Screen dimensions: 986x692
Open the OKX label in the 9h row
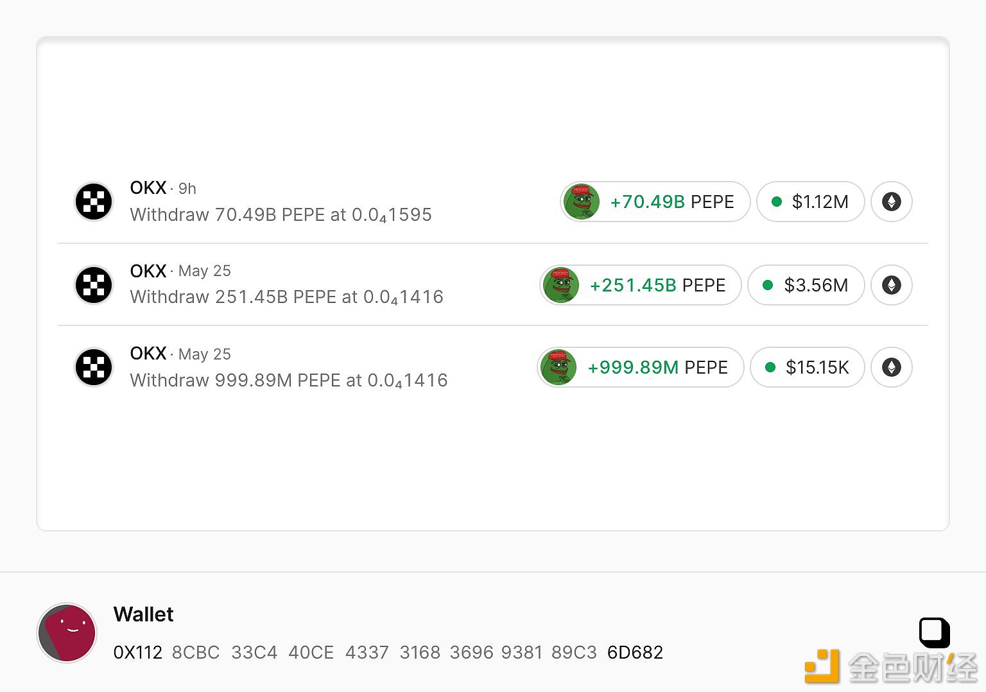148,188
